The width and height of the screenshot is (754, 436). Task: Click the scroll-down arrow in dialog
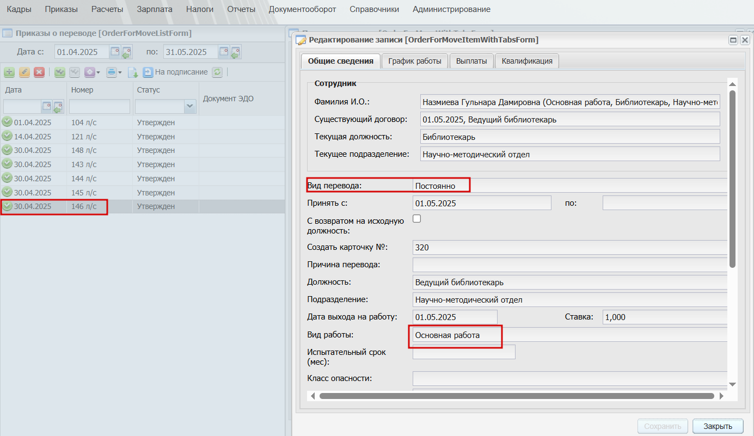point(732,384)
